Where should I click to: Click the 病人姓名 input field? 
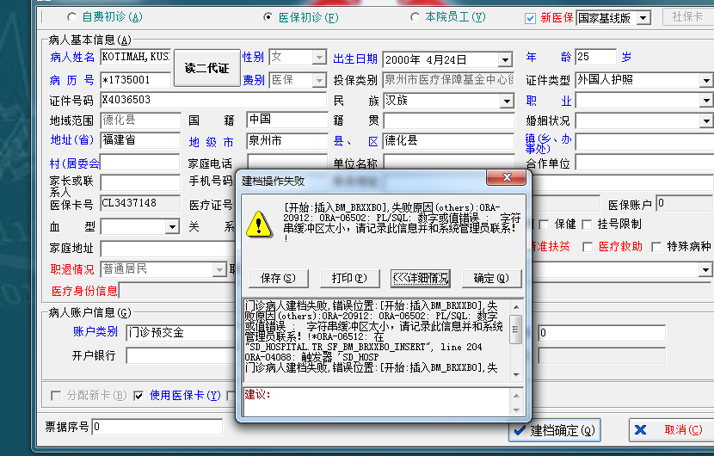point(136,57)
